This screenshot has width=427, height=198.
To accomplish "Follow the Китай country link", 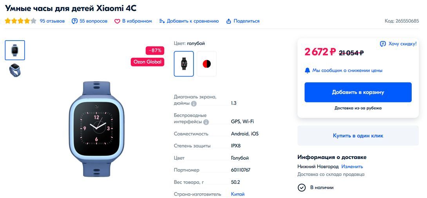I will click(238, 194).
